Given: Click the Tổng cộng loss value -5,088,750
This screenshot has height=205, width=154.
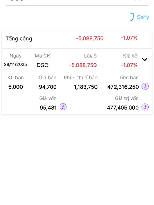Looking at the screenshot, I should pos(90,39).
